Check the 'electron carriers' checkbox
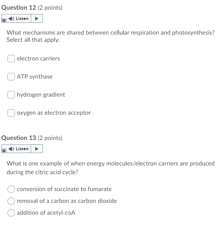The image size is (222, 225). click(11, 59)
